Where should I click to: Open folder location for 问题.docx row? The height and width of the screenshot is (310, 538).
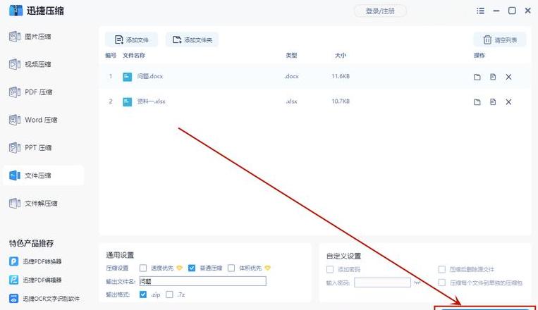click(477, 77)
